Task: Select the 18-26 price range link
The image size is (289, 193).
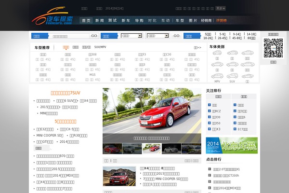Action: pyautogui.click(x=208, y=38)
